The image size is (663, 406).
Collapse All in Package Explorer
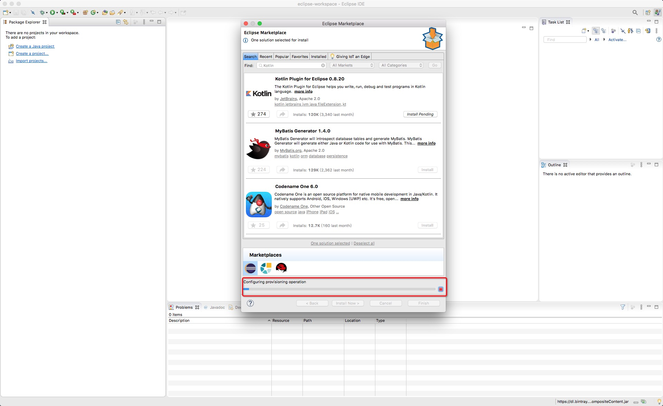(118, 22)
